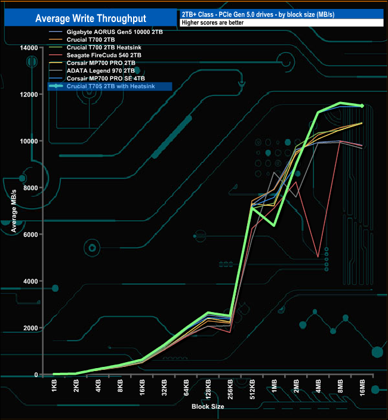Click the 6000 y-axis label
Image resolution: width=388 pixels, height=420 pixels.
(30, 234)
